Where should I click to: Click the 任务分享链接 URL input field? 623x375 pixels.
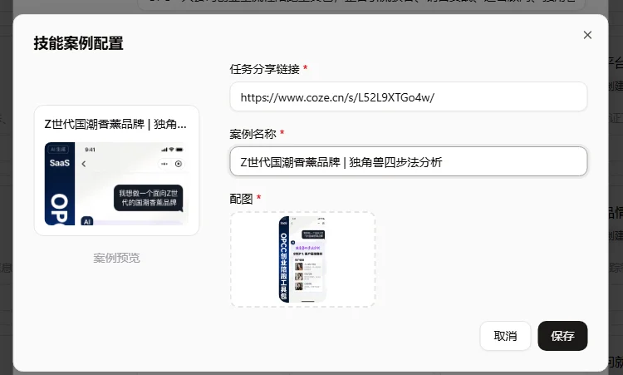[x=409, y=96]
